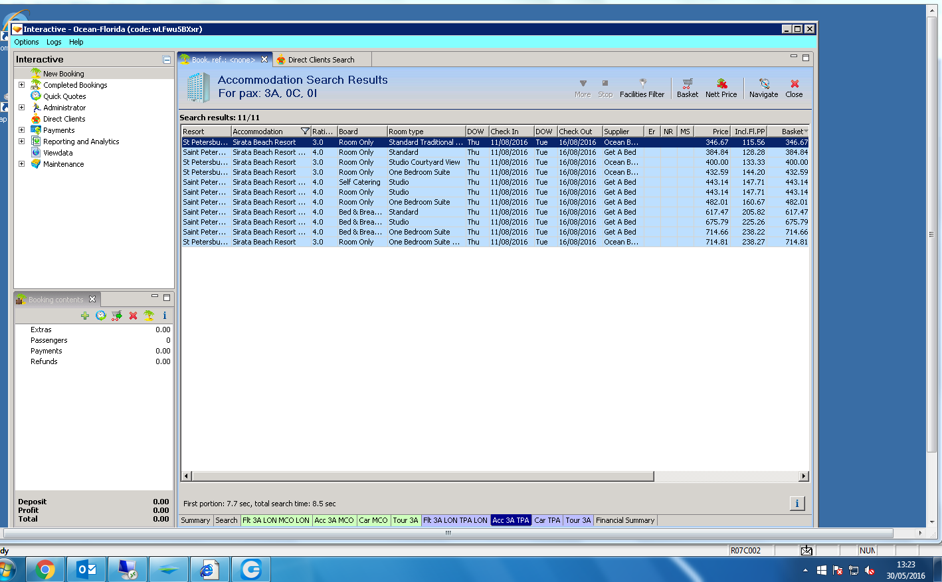Click the results scrollbar left arrow
The height and width of the screenshot is (582, 942).
pyautogui.click(x=186, y=476)
